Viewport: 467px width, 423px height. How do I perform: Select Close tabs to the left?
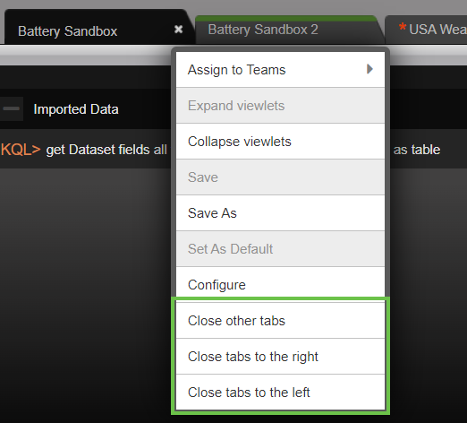pyautogui.click(x=280, y=393)
